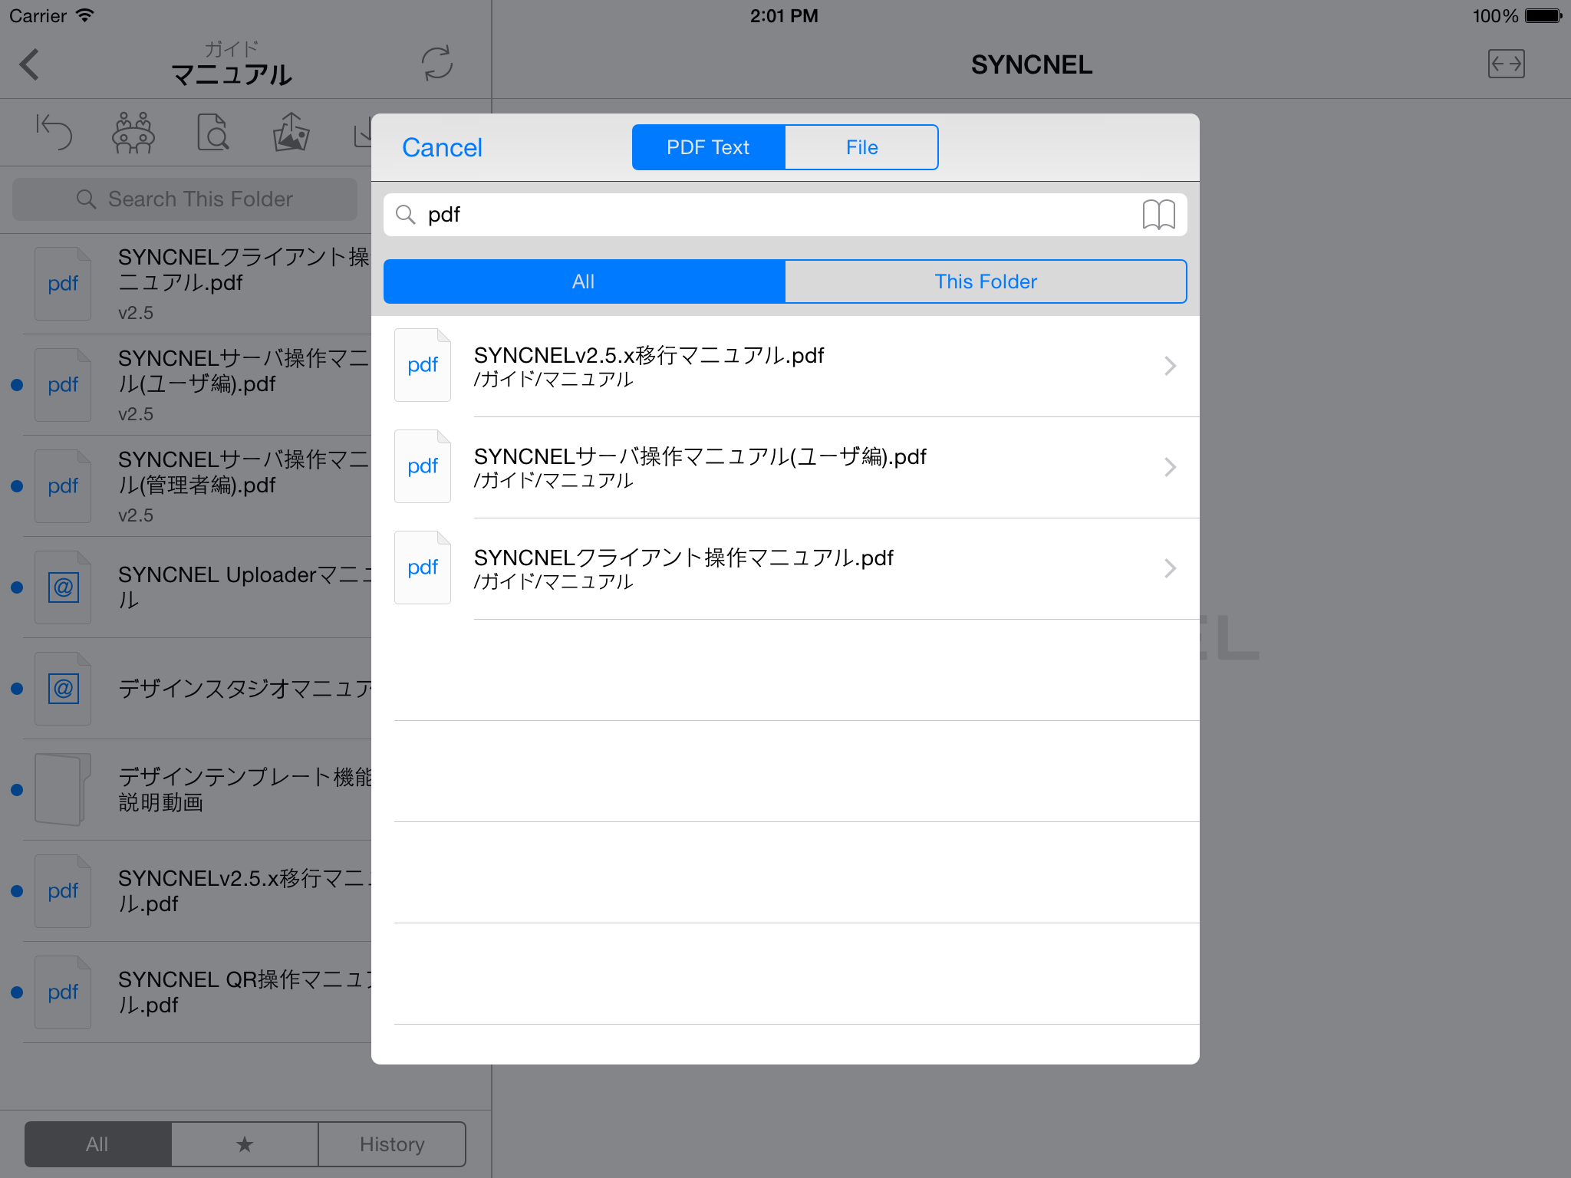Tap the image share toolbar icon

coord(291,132)
